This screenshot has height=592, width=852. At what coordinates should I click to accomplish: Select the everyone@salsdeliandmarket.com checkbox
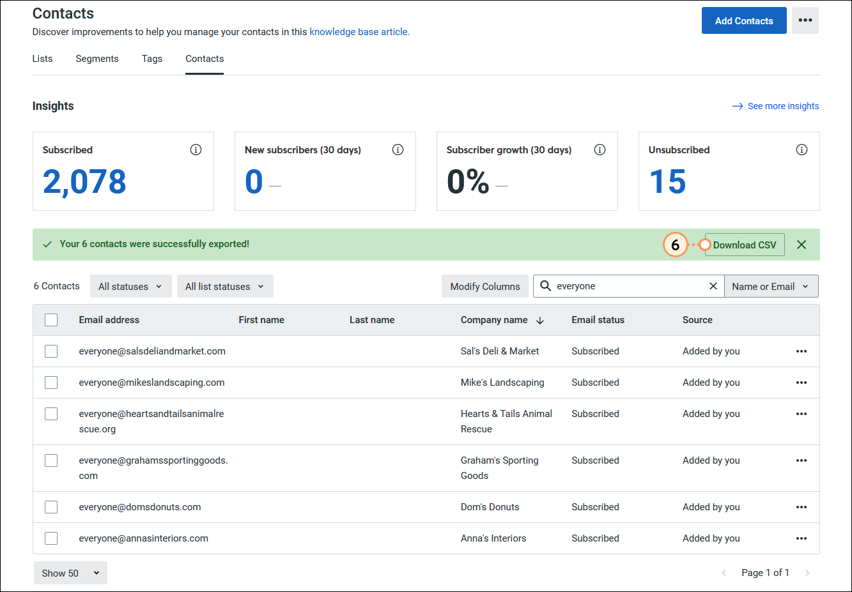pos(51,351)
